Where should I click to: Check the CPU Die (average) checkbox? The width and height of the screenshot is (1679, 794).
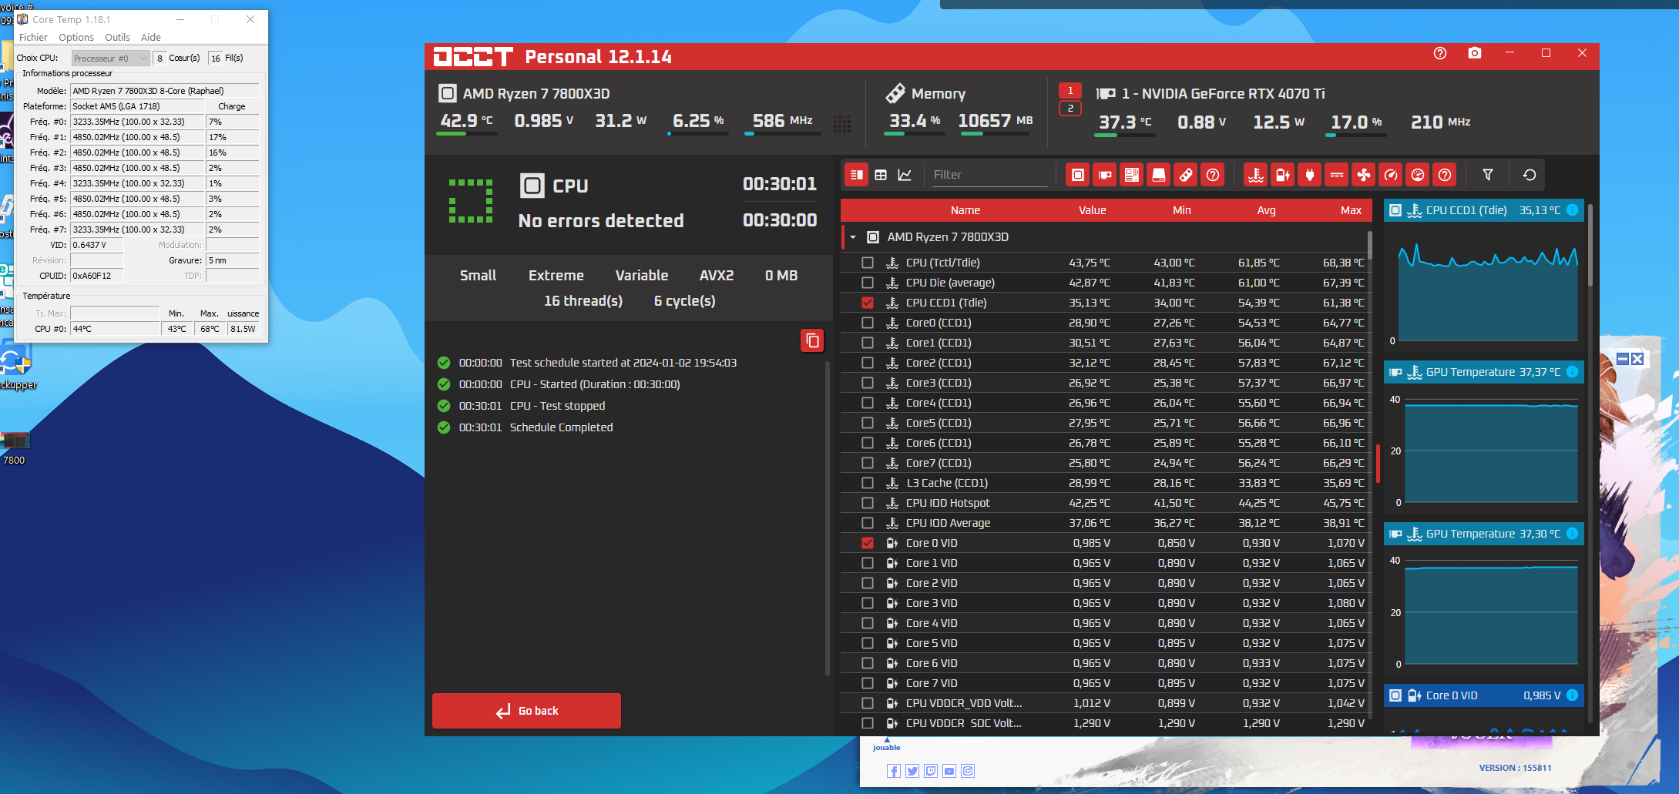[868, 283]
